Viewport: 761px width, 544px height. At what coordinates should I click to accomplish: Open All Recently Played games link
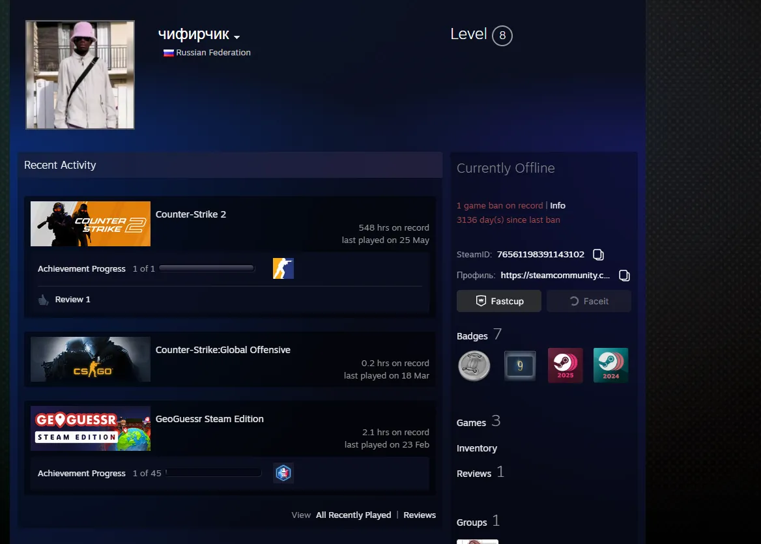point(353,515)
